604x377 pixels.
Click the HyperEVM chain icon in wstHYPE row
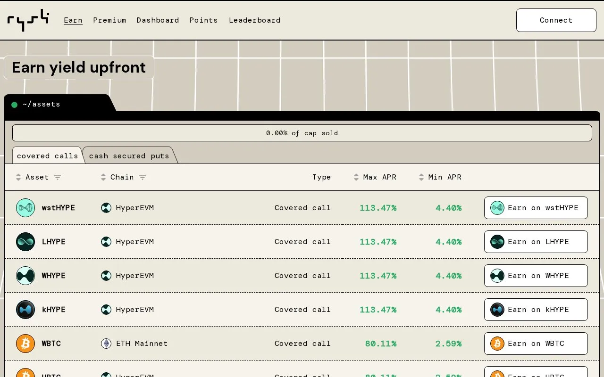[x=106, y=208]
